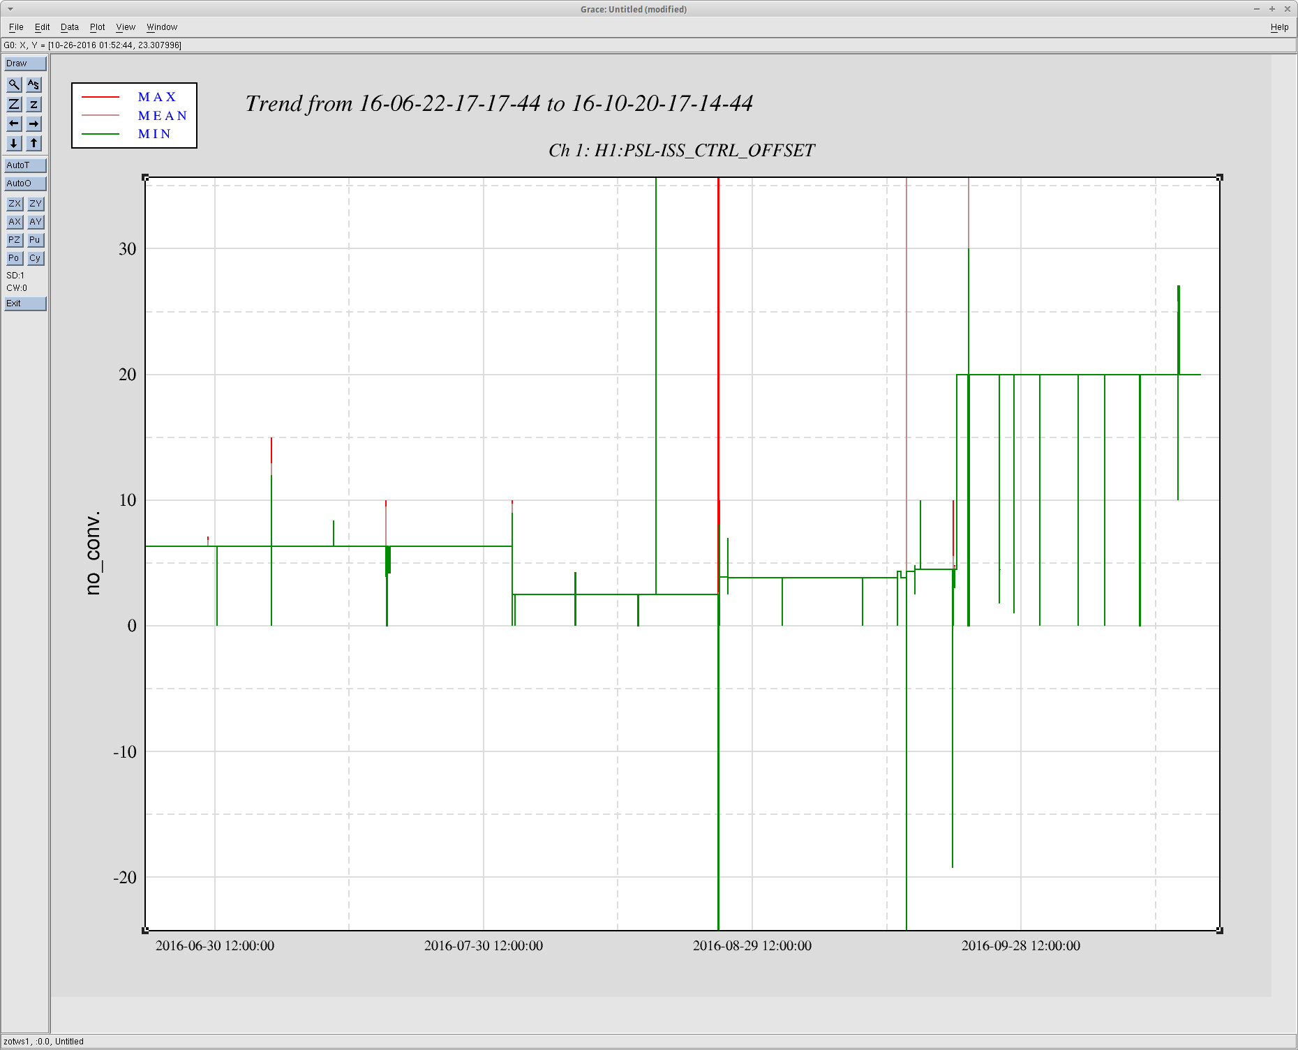Select the magnifier zoom tool

14,84
